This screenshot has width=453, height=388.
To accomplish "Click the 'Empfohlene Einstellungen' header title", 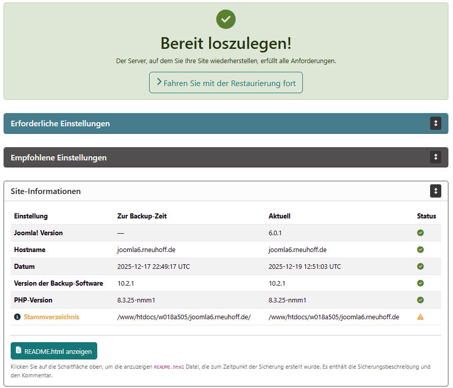I will (59, 157).
